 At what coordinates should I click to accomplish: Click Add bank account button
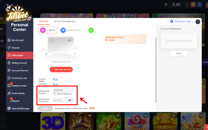61,69
